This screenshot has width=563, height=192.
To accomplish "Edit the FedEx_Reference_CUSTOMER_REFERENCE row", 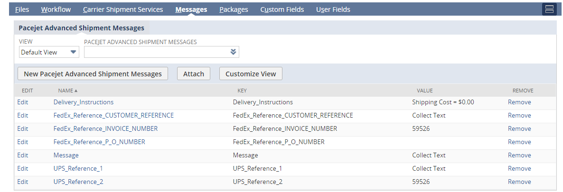I will (23, 115).
